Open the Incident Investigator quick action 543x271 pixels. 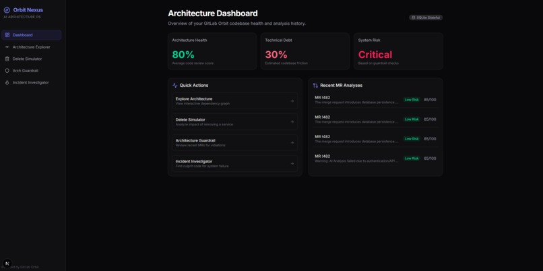click(x=235, y=164)
